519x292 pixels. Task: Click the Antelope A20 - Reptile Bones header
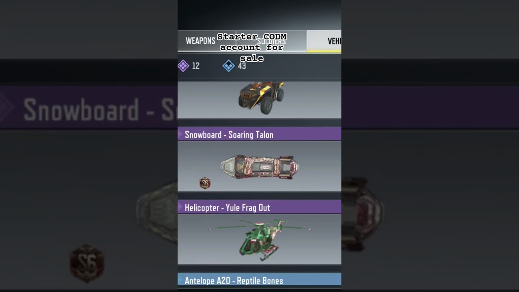point(259,280)
